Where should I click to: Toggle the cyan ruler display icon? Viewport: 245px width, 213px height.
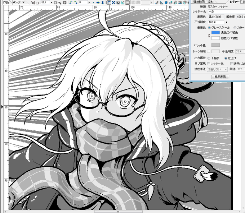click(122, 3)
